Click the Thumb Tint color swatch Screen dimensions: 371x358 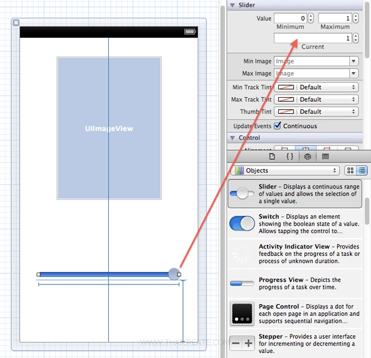[286, 111]
